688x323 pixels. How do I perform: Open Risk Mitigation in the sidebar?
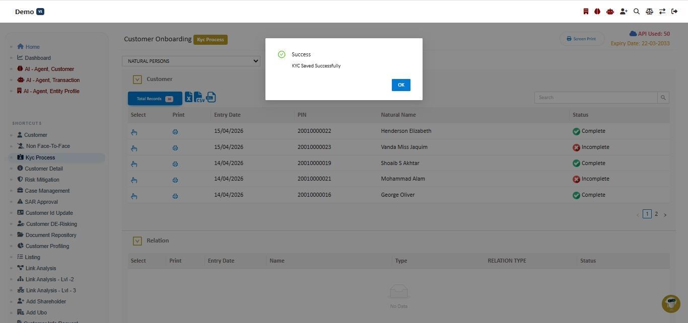(x=42, y=180)
